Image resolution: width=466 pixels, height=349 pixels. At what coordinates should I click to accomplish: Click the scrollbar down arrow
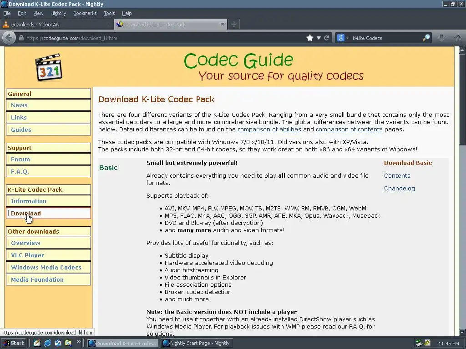click(462, 332)
